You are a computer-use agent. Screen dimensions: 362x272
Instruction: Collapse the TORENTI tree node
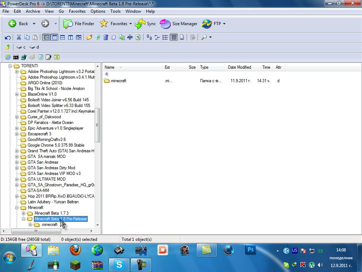point(10,66)
